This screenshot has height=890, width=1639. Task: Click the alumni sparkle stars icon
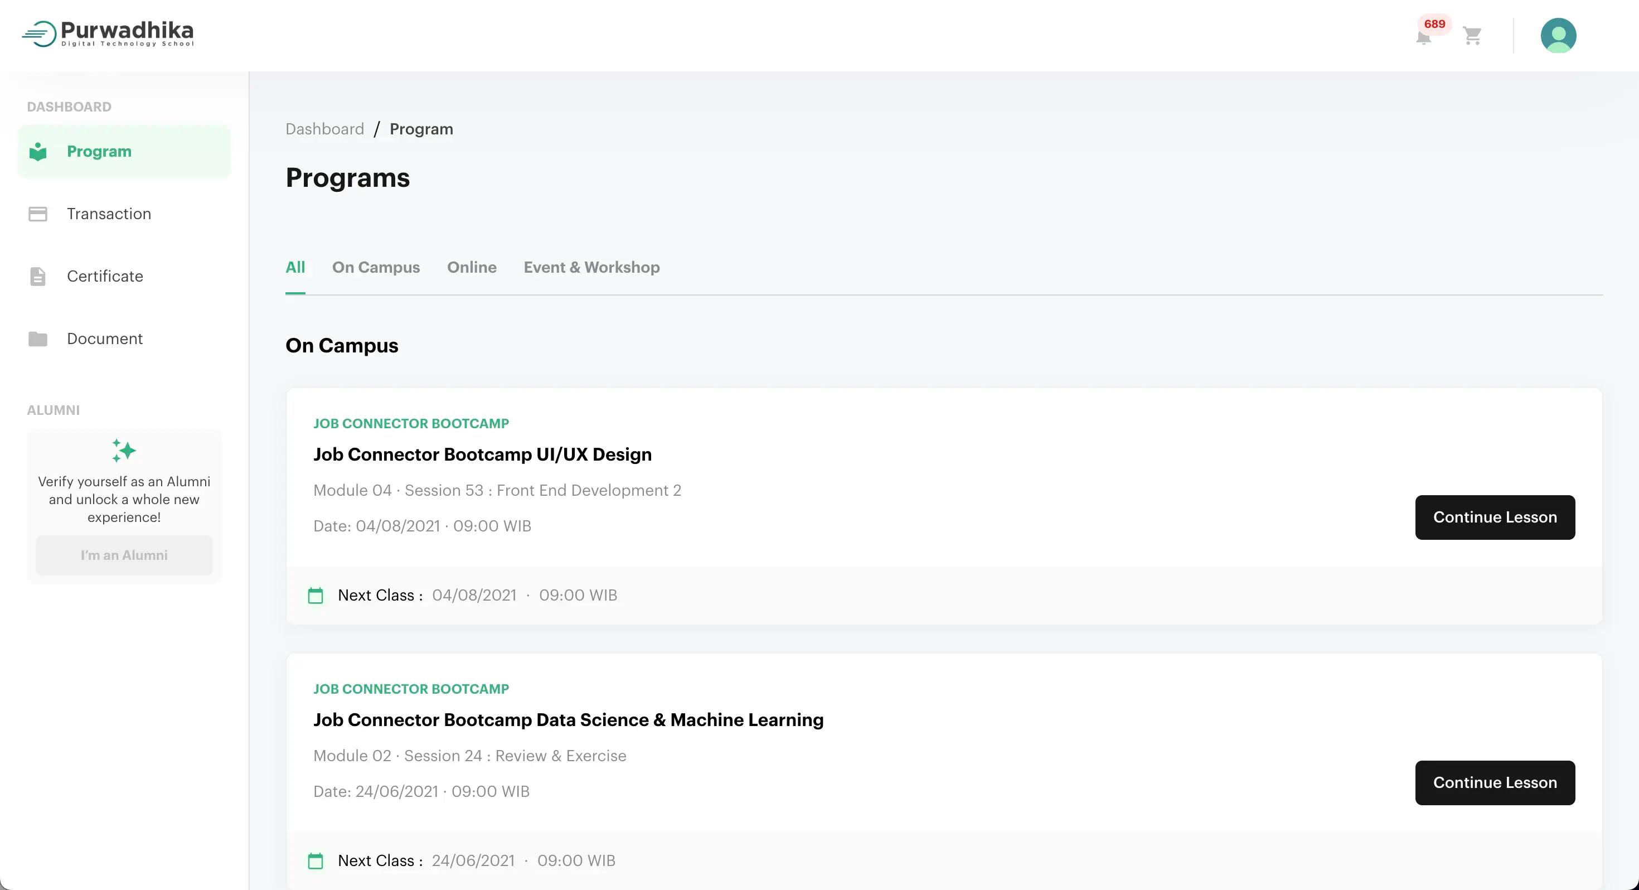[123, 451]
